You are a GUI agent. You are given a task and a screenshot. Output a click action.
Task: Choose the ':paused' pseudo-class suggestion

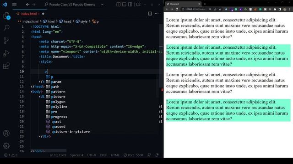(102, 127)
